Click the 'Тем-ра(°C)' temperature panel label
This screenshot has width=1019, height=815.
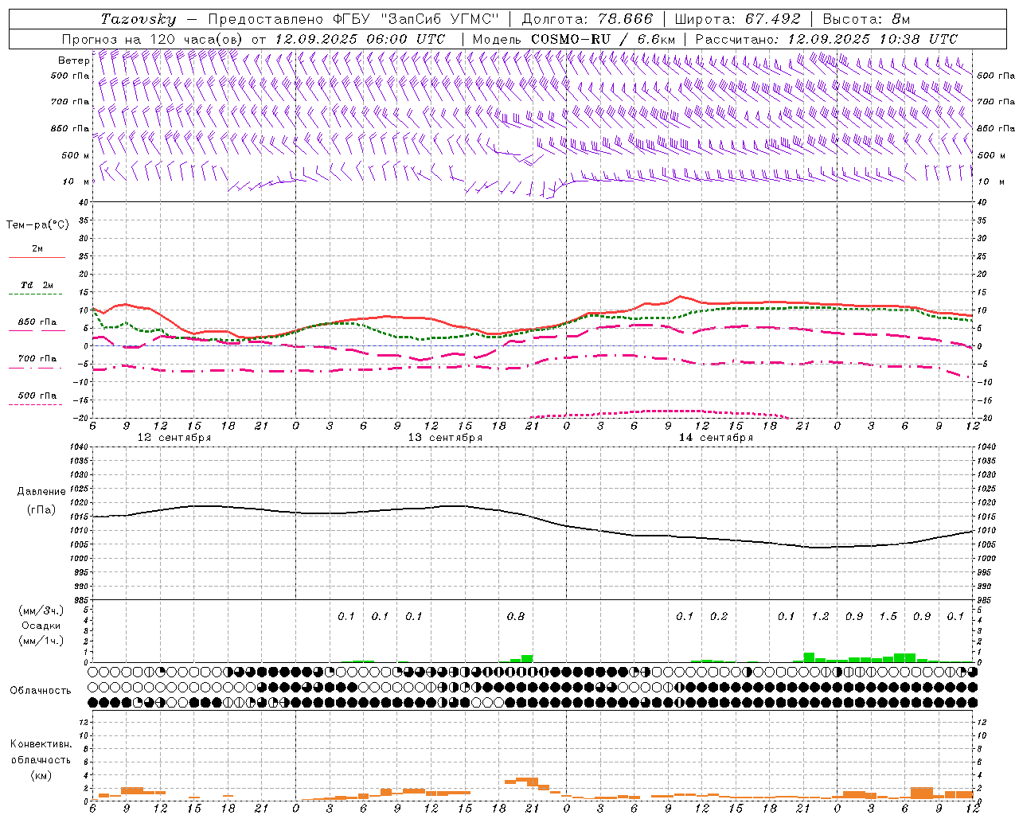point(37,225)
